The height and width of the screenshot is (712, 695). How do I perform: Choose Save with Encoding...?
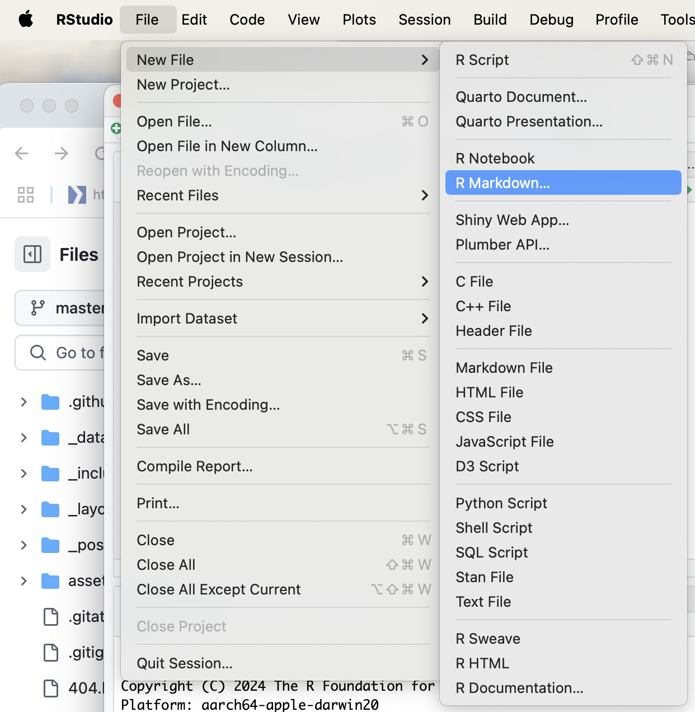283,405
